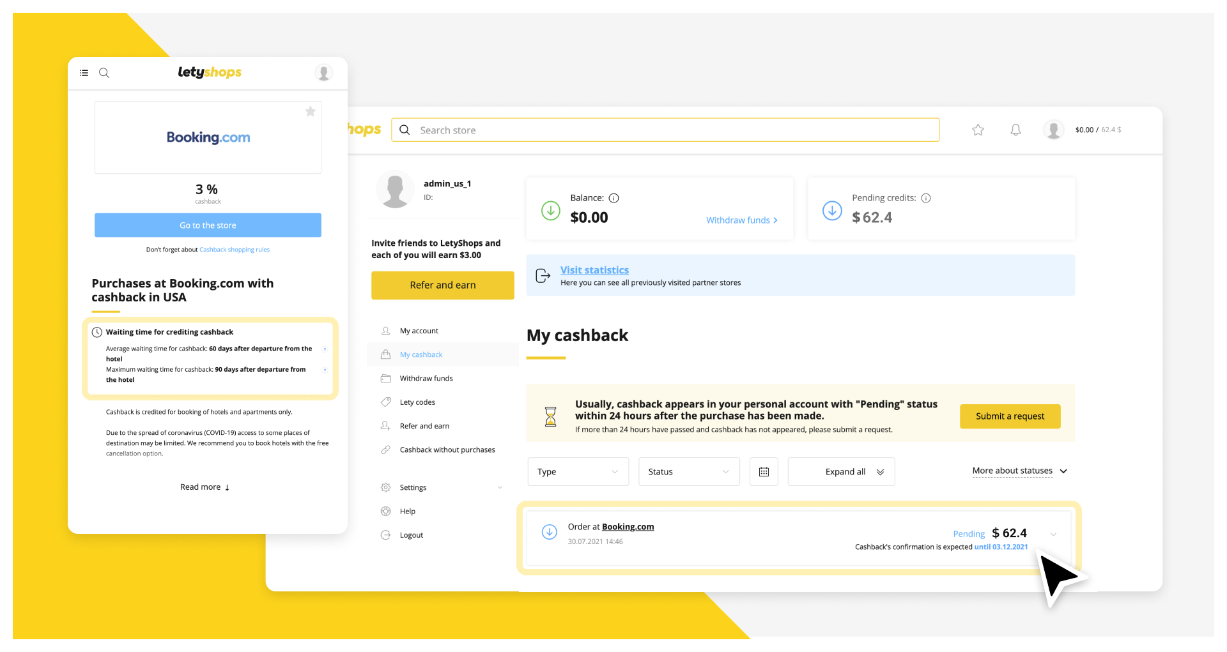Click the until 03.12.2021 confirmation date

tap(1001, 547)
